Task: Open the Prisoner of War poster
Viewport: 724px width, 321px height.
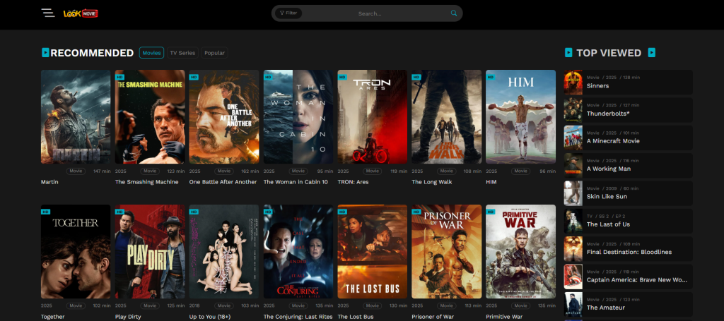Action: pos(447,252)
